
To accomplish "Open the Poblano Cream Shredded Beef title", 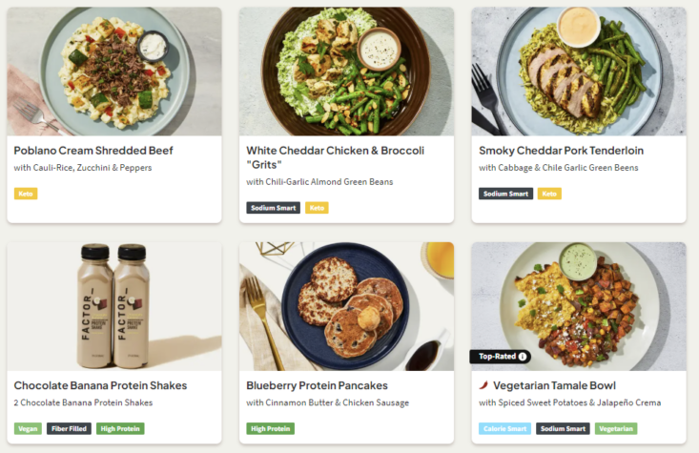I will pyautogui.click(x=93, y=151).
